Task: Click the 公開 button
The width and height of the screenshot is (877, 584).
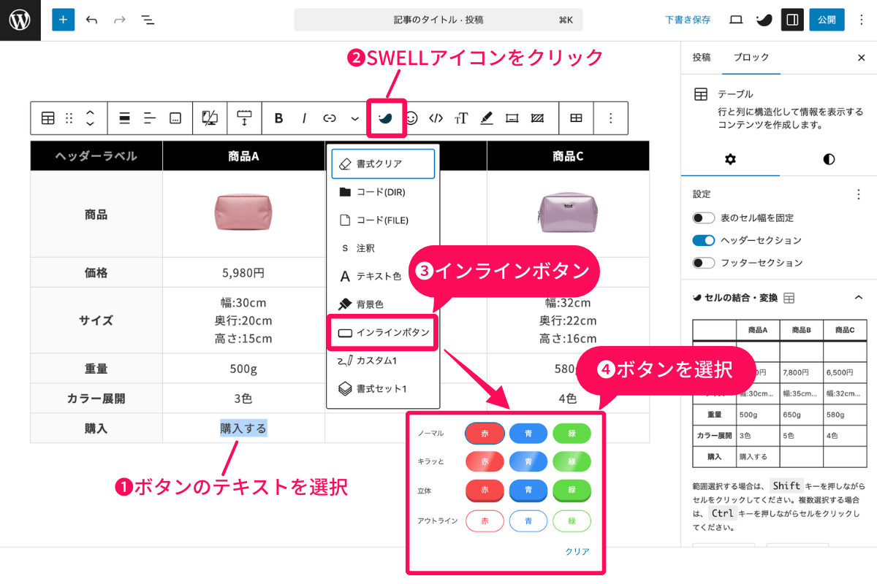Action: [827, 20]
